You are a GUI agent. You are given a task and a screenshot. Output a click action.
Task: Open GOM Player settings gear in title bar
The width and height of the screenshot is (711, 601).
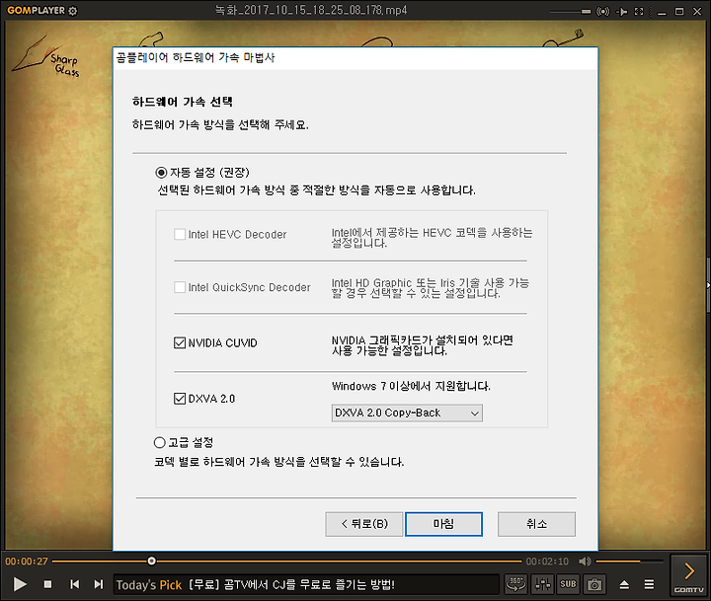tap(72, 11)
